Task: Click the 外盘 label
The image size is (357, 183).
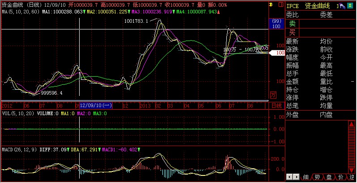Action: click(x=292, y=115)
